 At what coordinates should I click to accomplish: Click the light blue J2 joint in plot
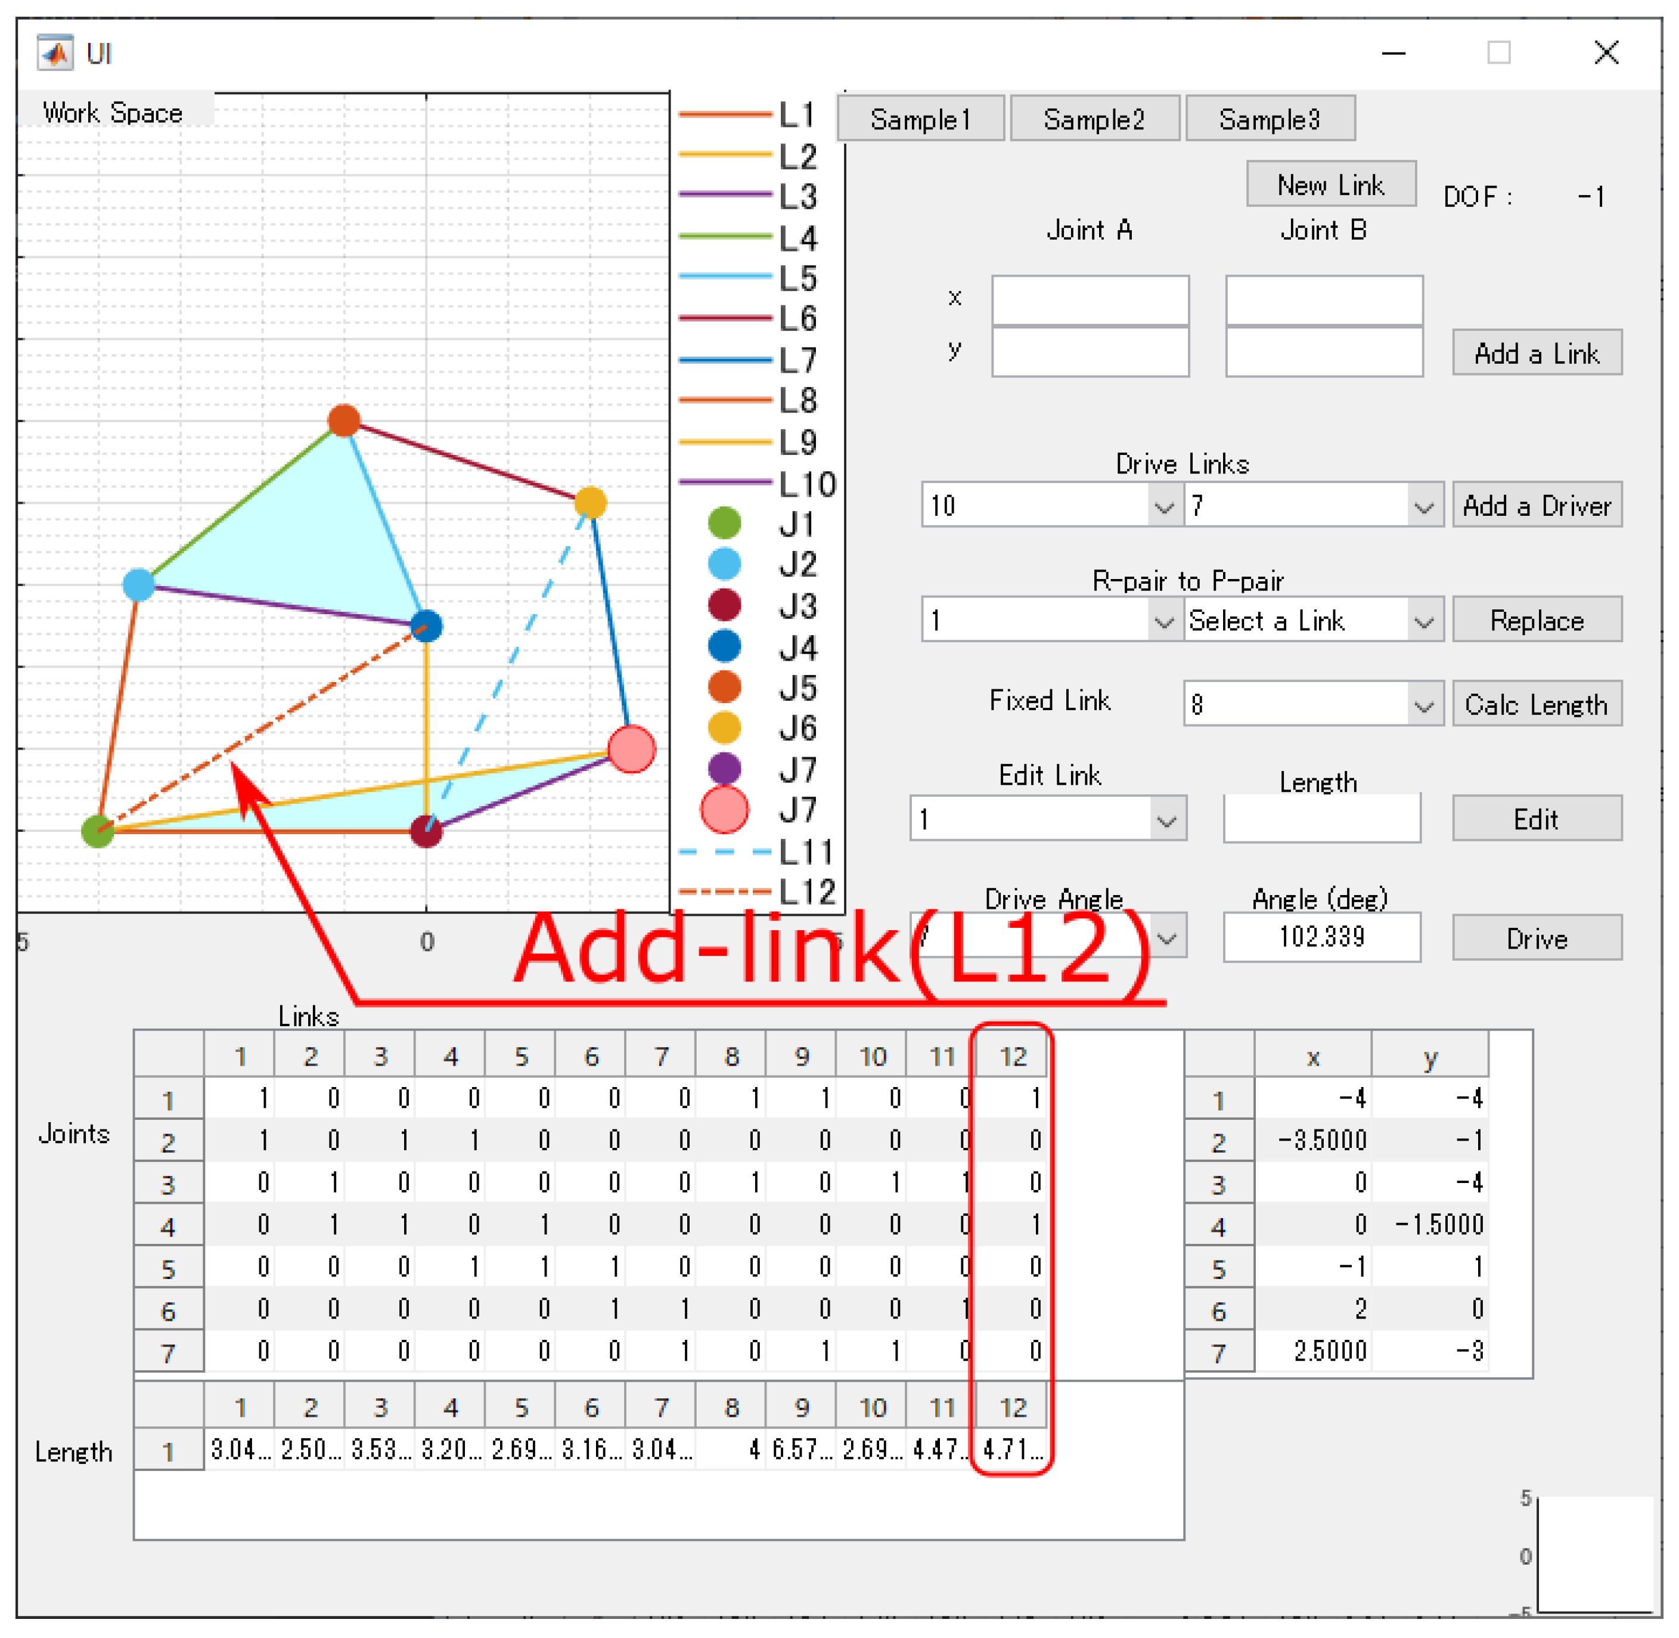click(138, 585)
